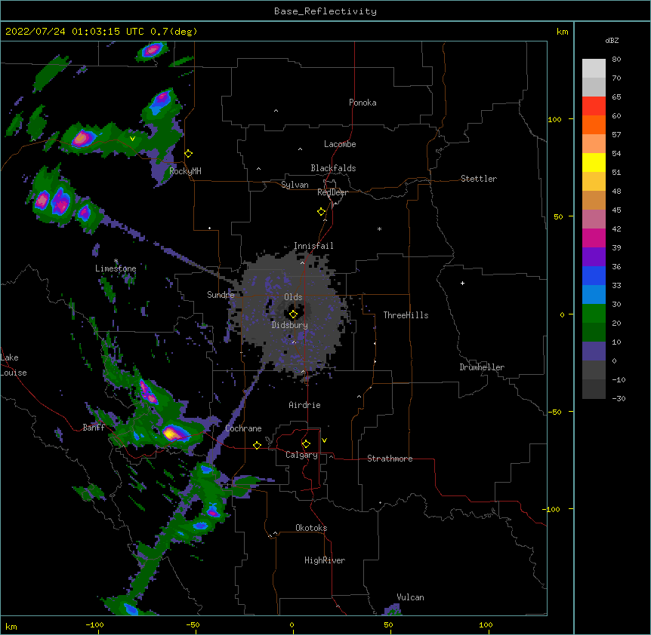651x635 pixels.
Task: Click the RockyMH label
Action: pyautogui.click(x=185, y=171)
